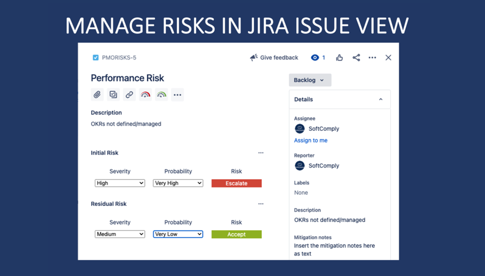The height and width of the screenshot is (276, 485).
Task: Click the red Escalate risk indicator
Action: point(237,183)
